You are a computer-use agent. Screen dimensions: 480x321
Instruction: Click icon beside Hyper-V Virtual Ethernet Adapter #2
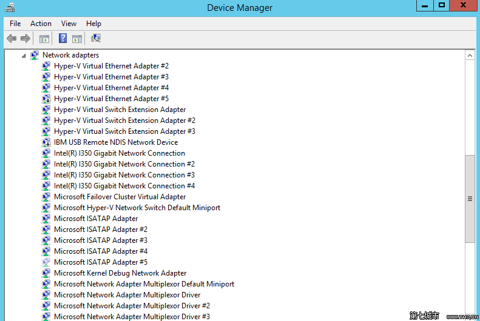[46, 66]
